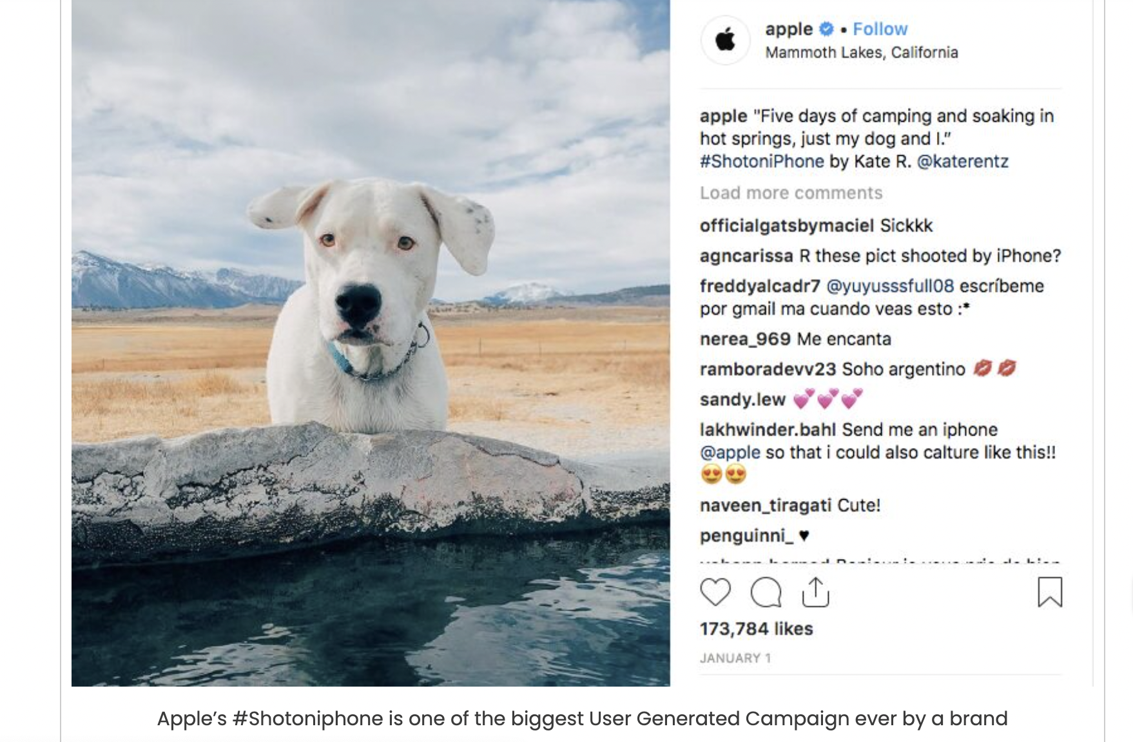Open penguinni_ user profile
The height and width of the screenshot is (742, 1133).
pyautogui.click(x=746, y=535)
